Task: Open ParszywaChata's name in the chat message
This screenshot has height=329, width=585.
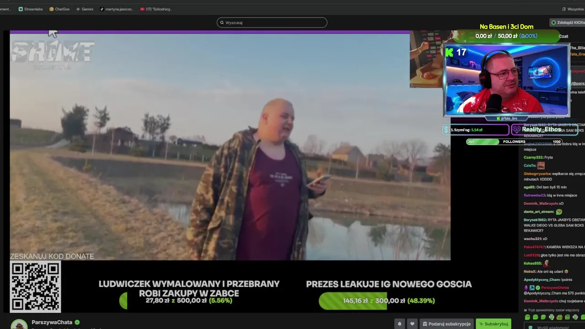Action: click(x=554, y=288)
